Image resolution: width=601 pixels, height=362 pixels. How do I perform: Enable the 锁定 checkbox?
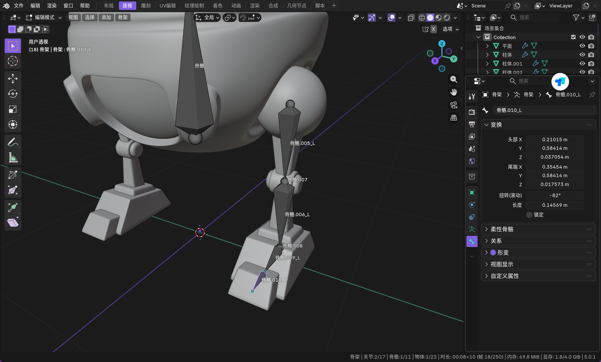(529, 215)
